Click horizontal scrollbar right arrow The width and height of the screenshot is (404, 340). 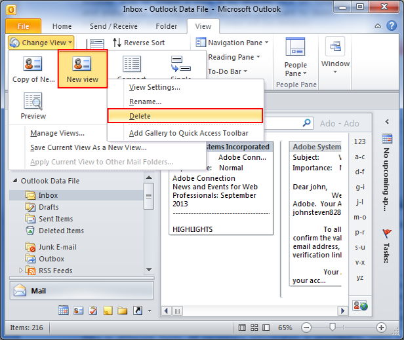[x=342, y=311]
